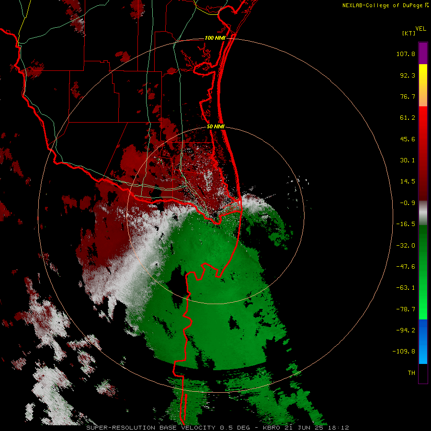Image resolution: width=431 pixels, height=431 pixels.
Task: Click the 30.1 velocity scale value
Action: pyautogui.click(x=408, y=160)
